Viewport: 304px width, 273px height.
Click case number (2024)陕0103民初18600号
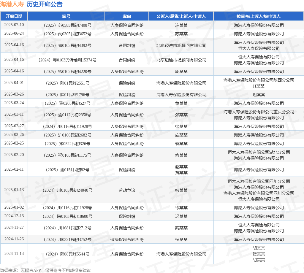tap(67, 216)
